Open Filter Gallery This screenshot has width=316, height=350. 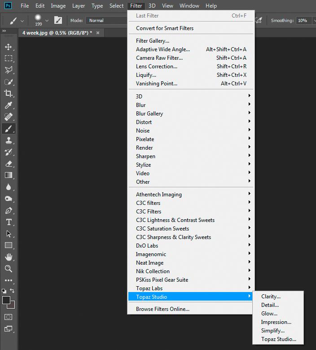191,41
